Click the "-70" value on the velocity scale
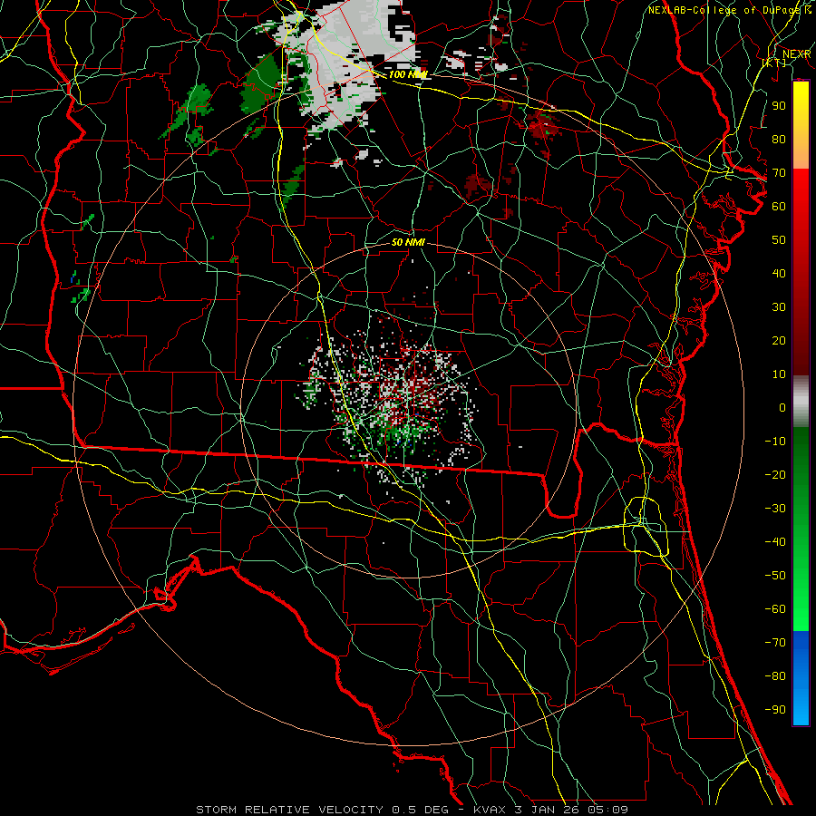 point(775,642)
